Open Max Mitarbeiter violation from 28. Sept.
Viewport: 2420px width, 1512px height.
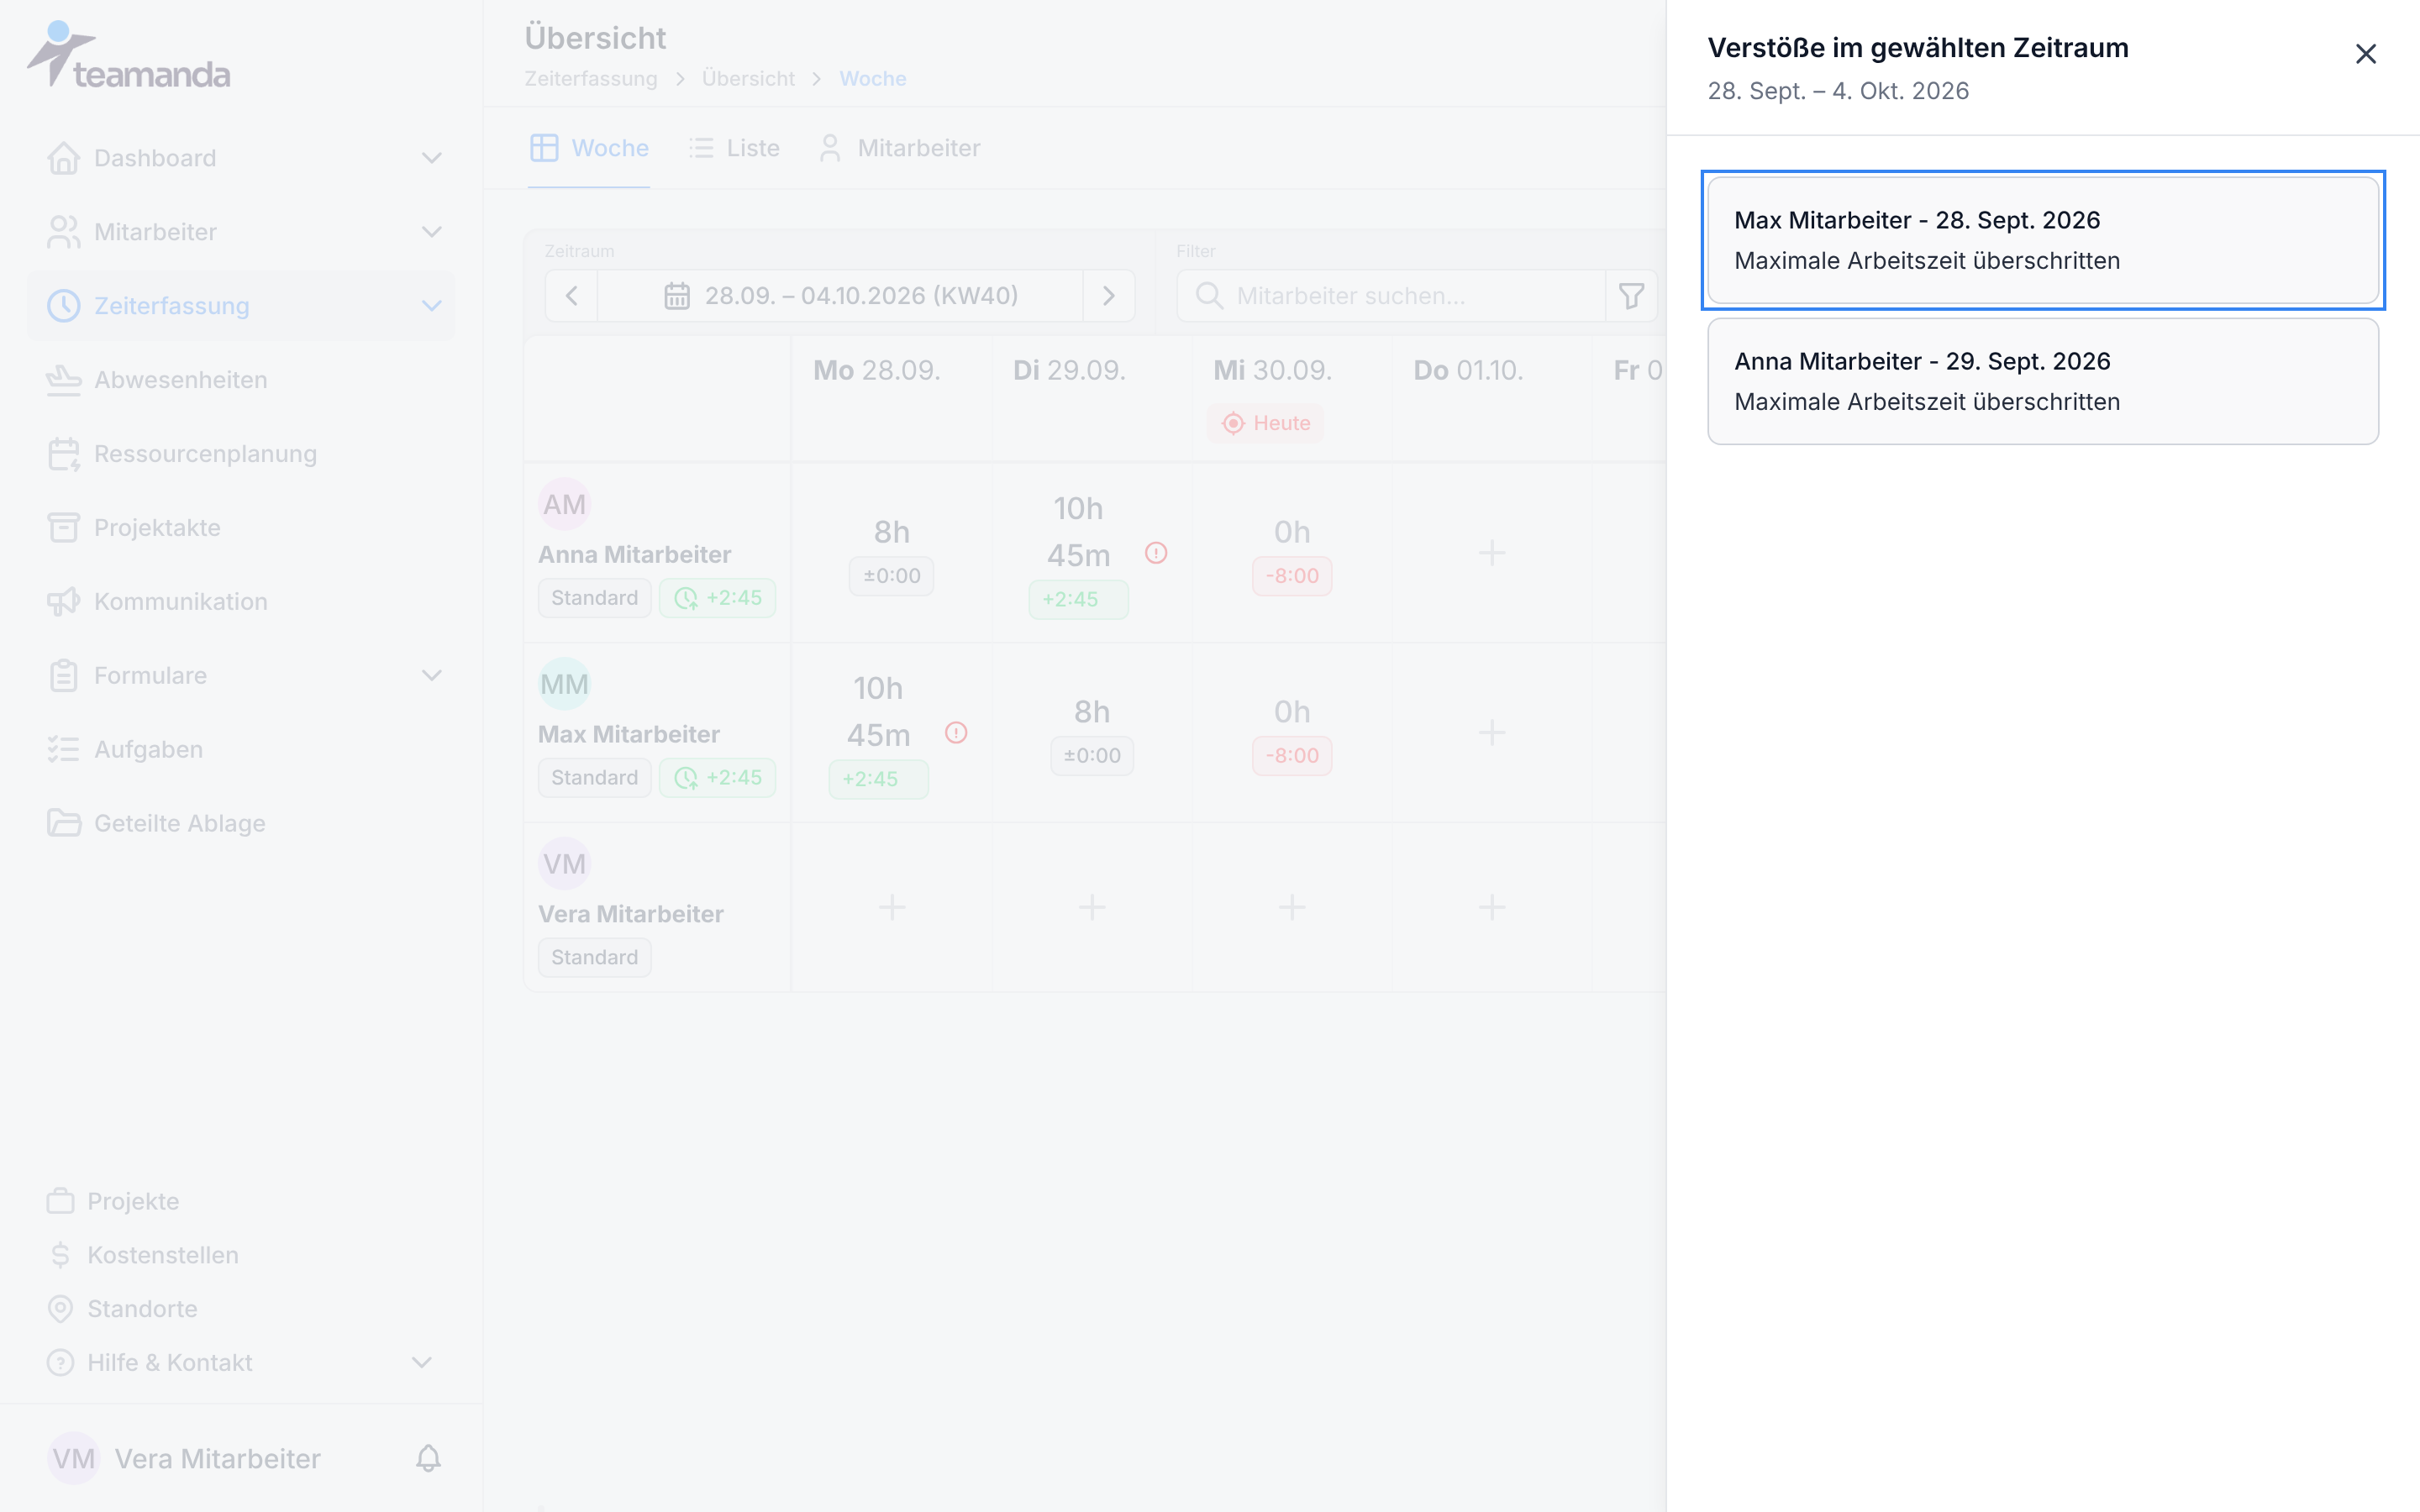(x=2042, y=240)
